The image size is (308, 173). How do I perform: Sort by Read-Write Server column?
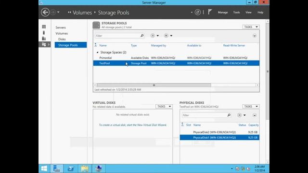234,45
